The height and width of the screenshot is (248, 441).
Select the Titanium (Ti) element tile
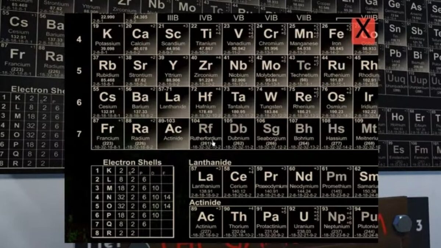click(x=205, y=39)
